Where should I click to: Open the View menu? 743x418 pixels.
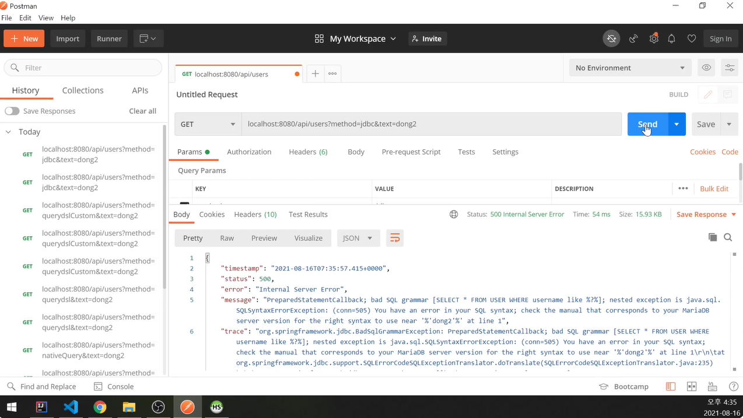tap(45, 17)
